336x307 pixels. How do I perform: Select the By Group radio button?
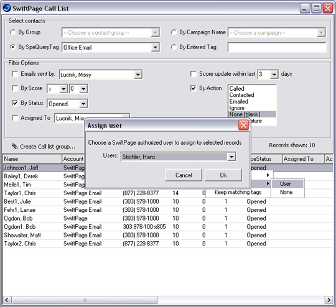(12, 32)
